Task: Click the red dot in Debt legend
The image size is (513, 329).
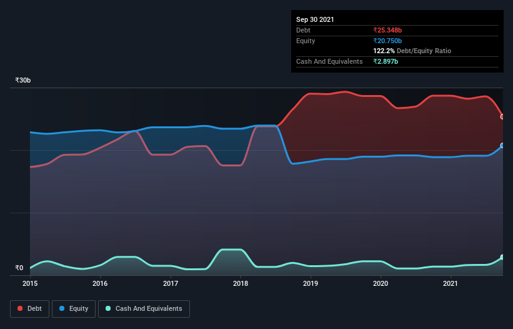Action: coord(20,308)
